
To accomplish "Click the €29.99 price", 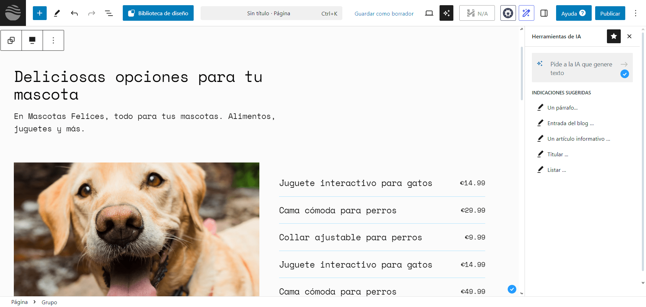I will [x=473, y=210].
